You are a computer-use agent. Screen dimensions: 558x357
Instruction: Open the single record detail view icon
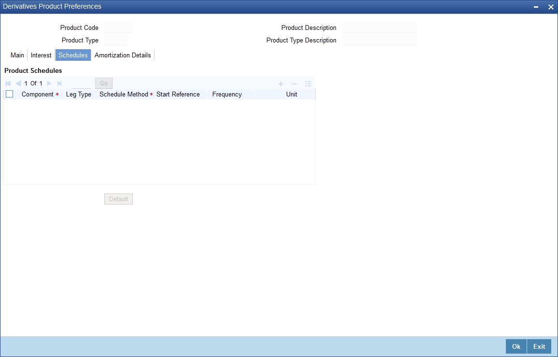pyautogui.click(x=308, y=83)
